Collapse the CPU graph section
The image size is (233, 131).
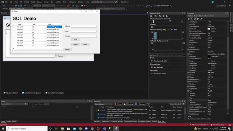[x=150, y=41]
